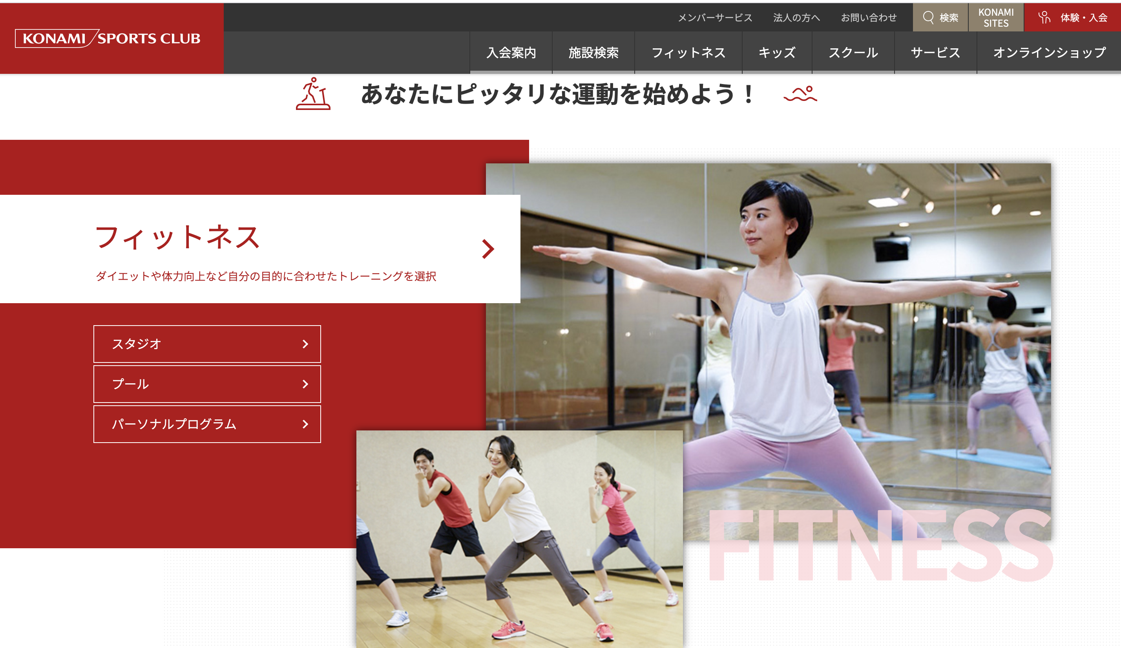This screenshot has width=1121, height=648.
Task: Open the フィットネス navigation menu
Action: [688, 53]
